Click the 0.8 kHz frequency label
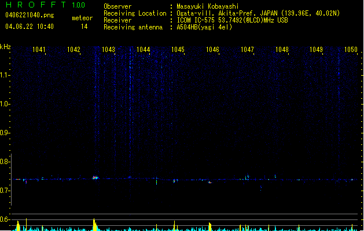Viewport: 364px width, 231px height. 5,162
